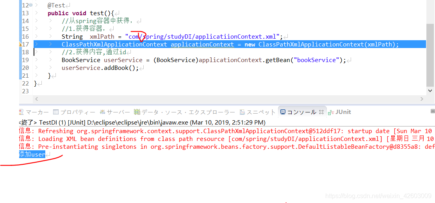Click the JUnit tab icon
This screenshot has height=203, width=435.
tap(331, 112)
